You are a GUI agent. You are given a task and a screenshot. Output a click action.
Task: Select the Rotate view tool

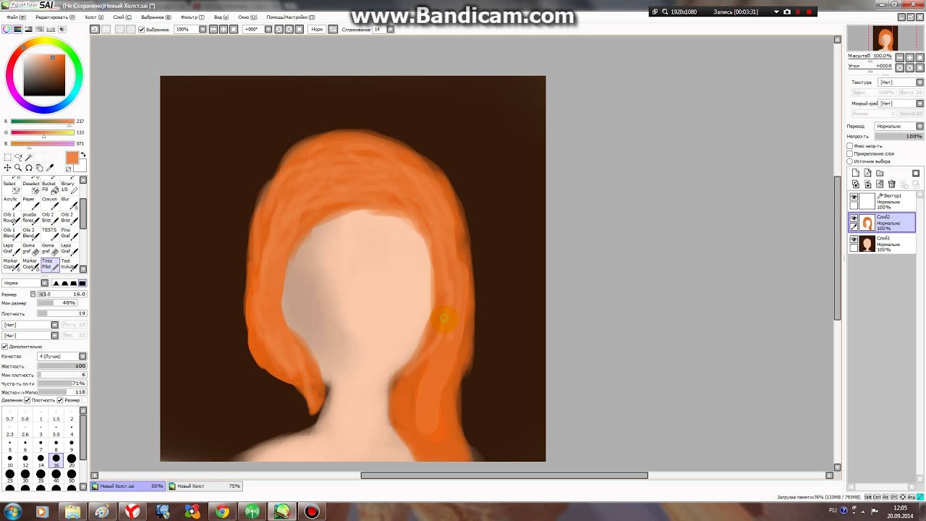[29, 168]
